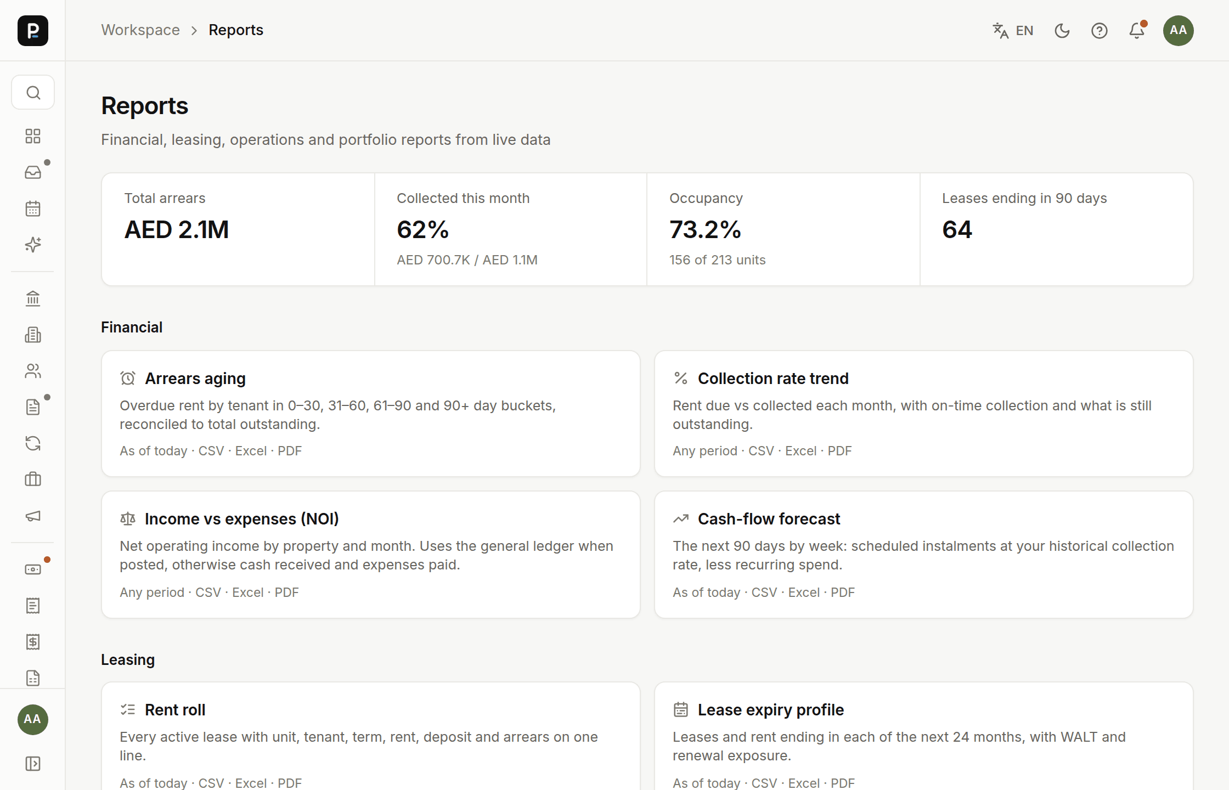The image size is (1229, 790).
Task: Click the Leasing section heading
Action: 128,660
